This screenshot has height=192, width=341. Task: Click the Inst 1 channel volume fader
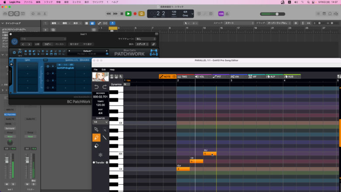7,160
